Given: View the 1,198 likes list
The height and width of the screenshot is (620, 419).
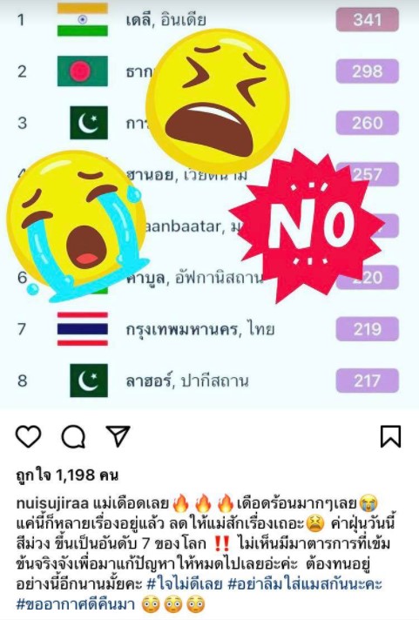Looking at the screenshot, I should (x=67, y=475).
